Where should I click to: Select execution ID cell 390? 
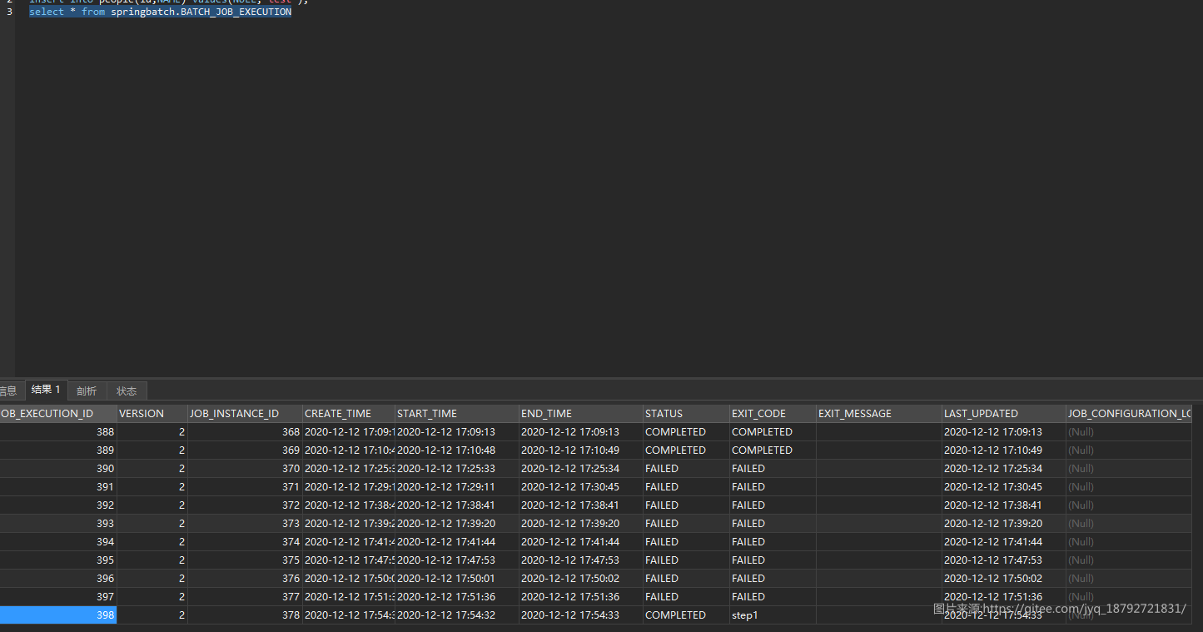coord(57,469)
